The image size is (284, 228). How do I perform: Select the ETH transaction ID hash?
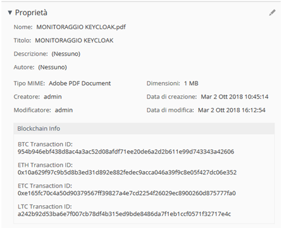click(127, 172)
